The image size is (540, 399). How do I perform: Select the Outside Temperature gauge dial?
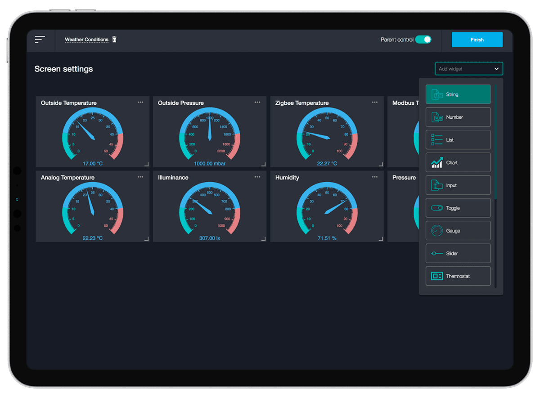pyautogui.click(x=93, y=134)
